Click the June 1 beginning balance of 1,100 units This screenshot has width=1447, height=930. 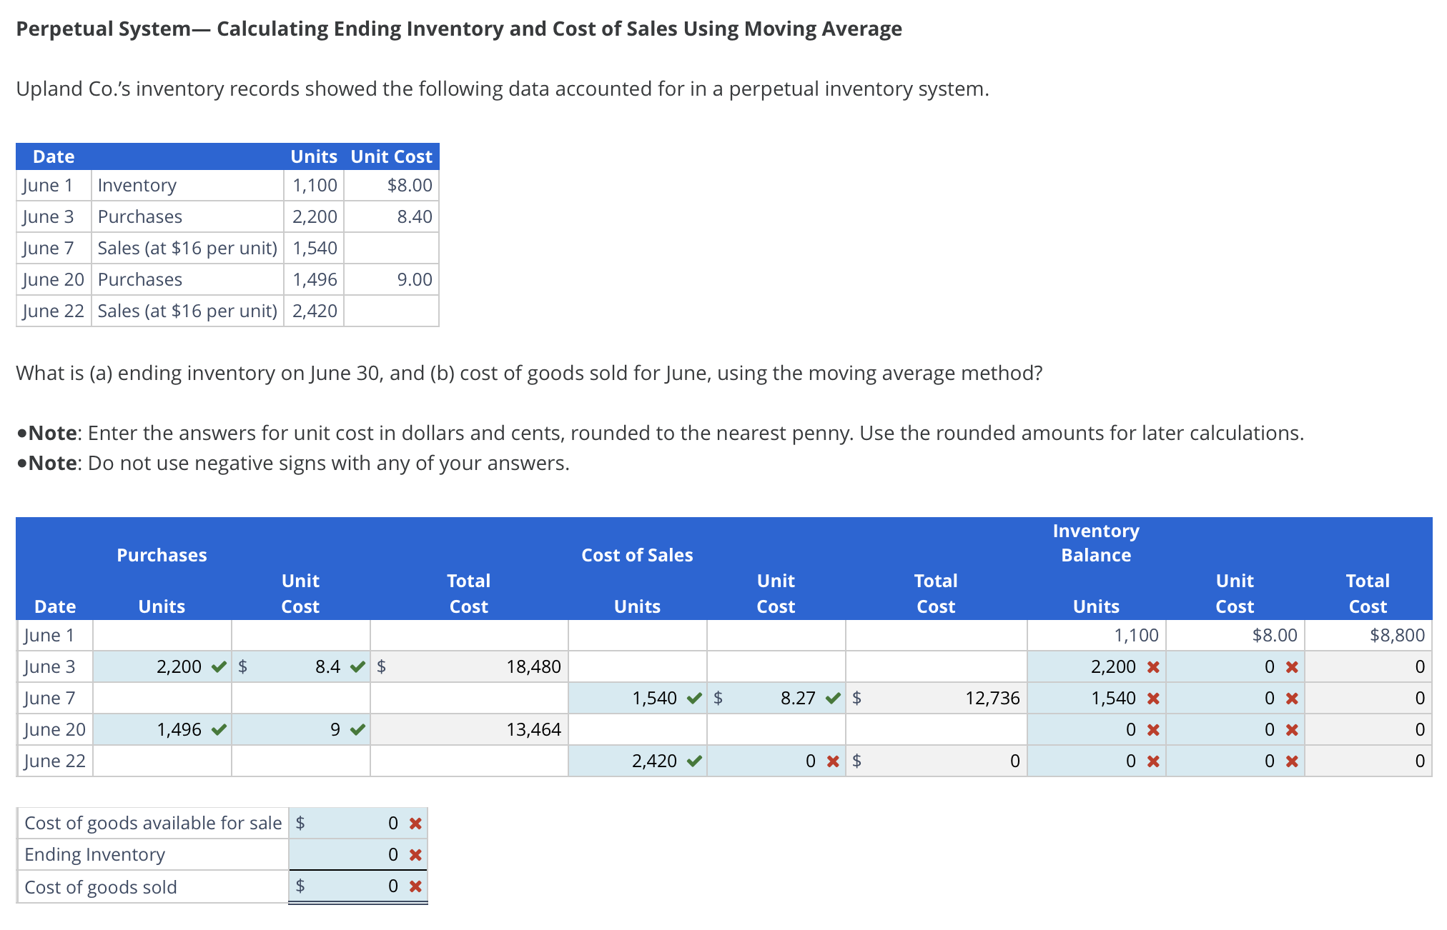point(1137,634)
